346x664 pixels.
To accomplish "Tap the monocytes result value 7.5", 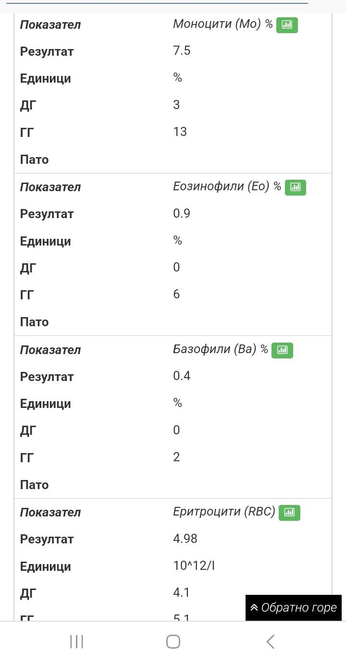I will pos(182,51).
